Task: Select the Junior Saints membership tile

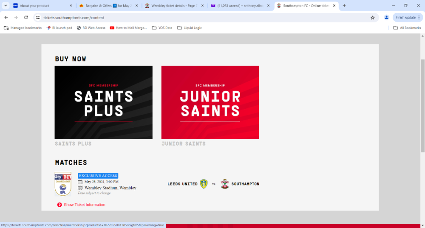Action: coord(210,102)
